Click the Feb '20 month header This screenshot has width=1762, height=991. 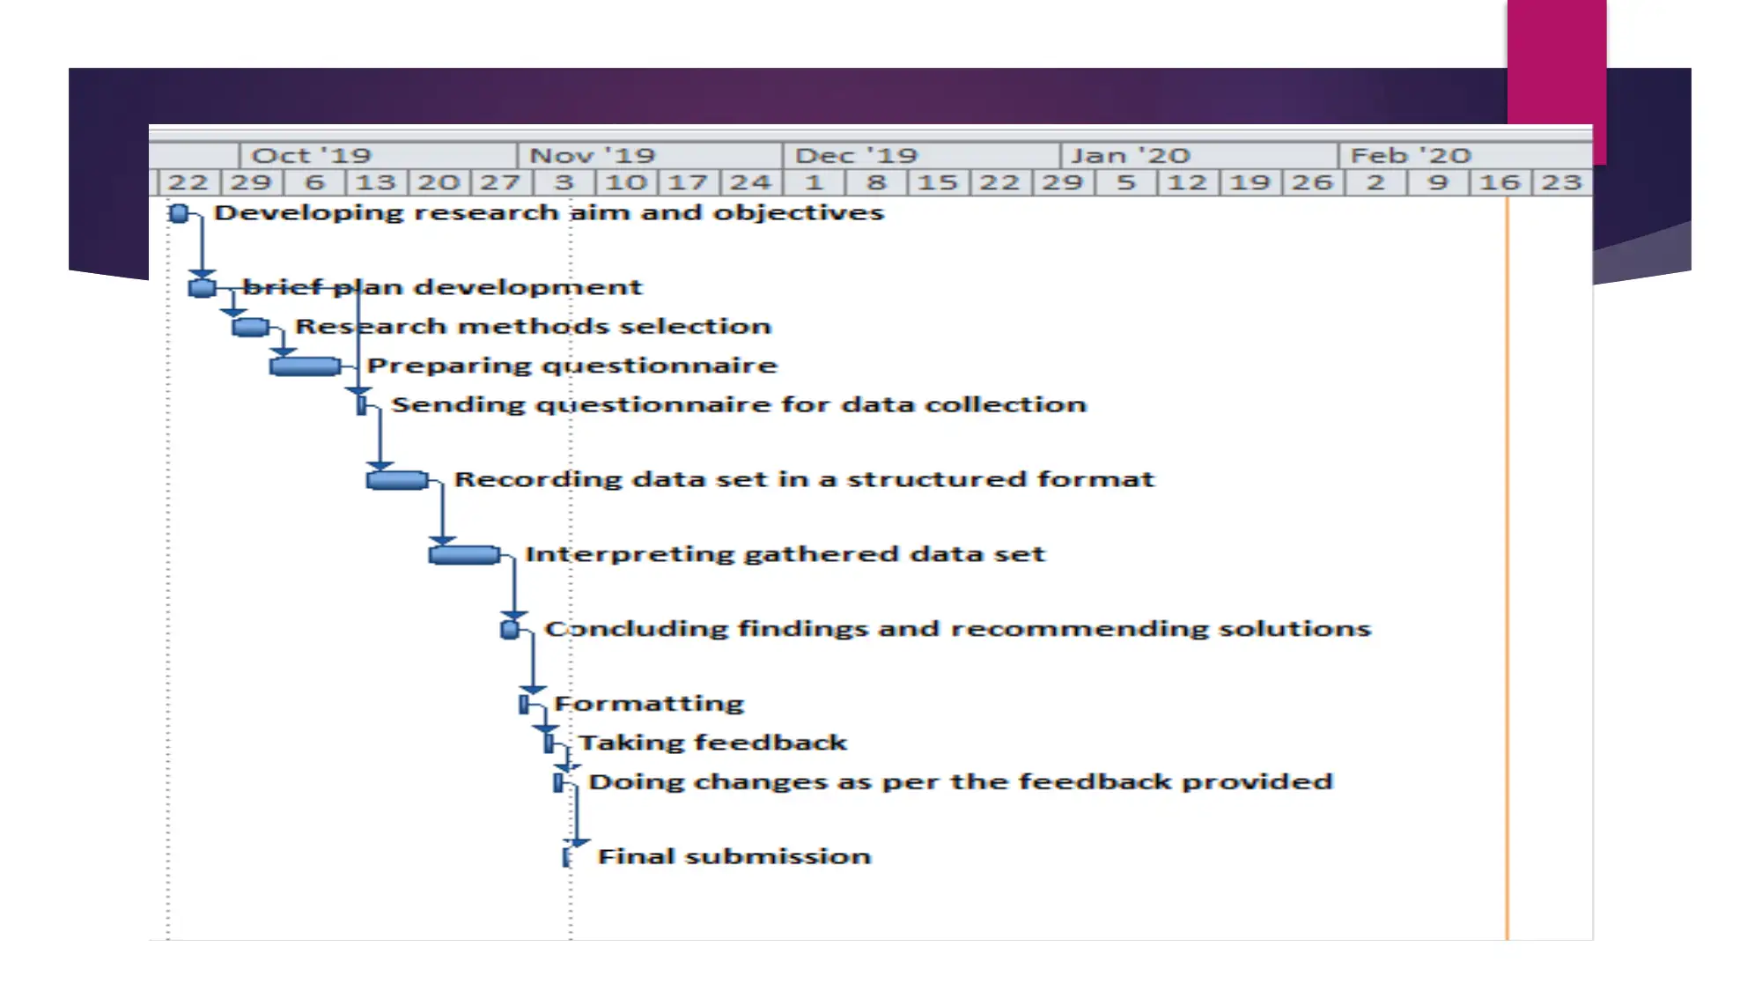point(1465,156)
